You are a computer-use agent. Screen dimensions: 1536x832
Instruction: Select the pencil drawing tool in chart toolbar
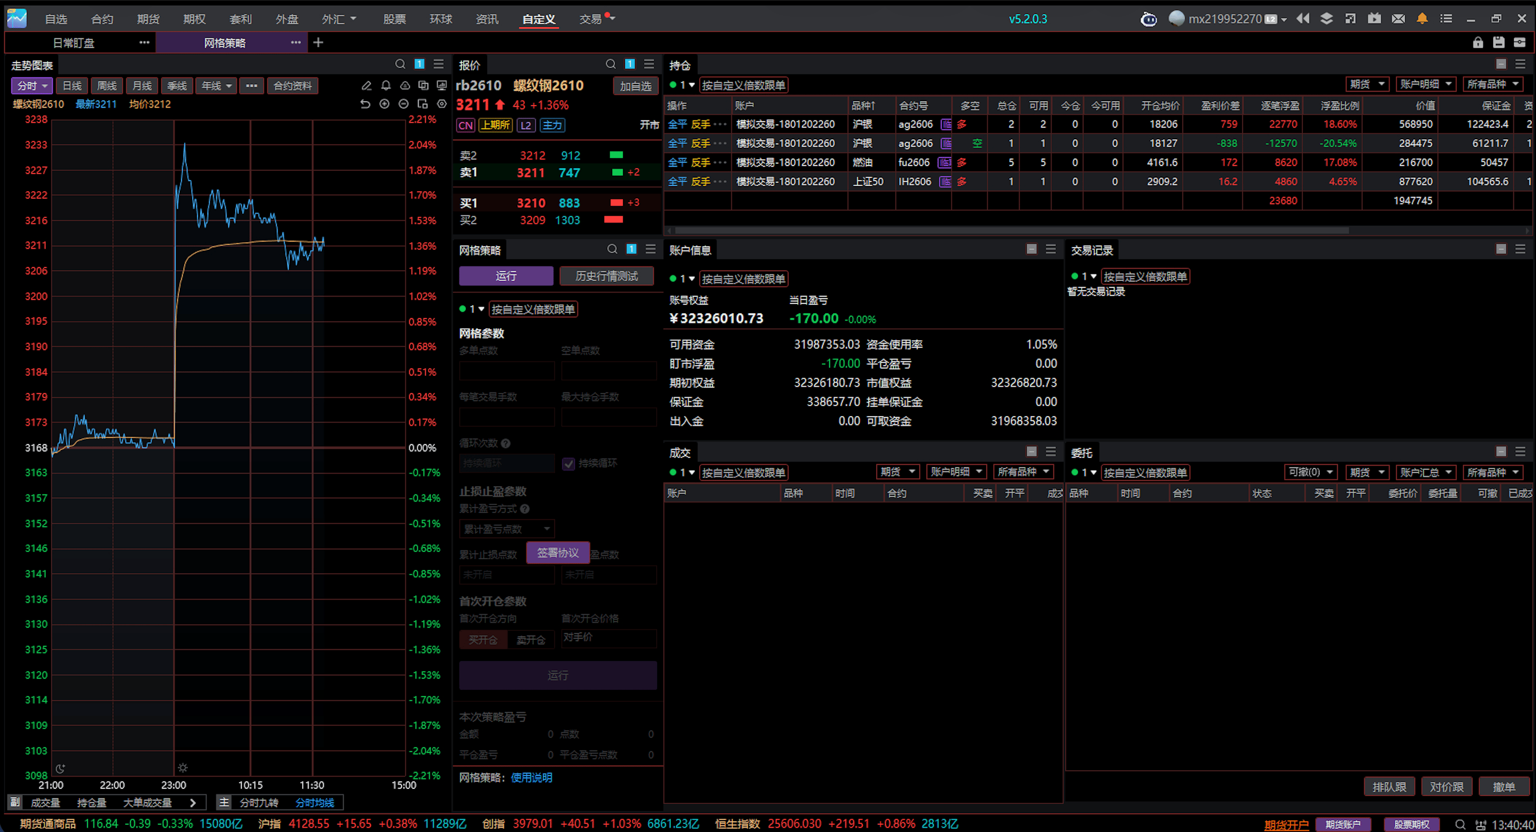367,86
